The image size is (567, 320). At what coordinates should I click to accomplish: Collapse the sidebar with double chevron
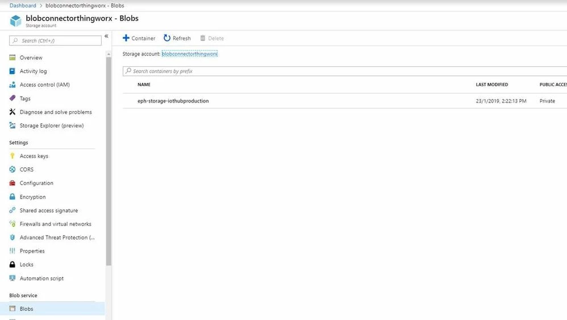click(x=106, y=36)
